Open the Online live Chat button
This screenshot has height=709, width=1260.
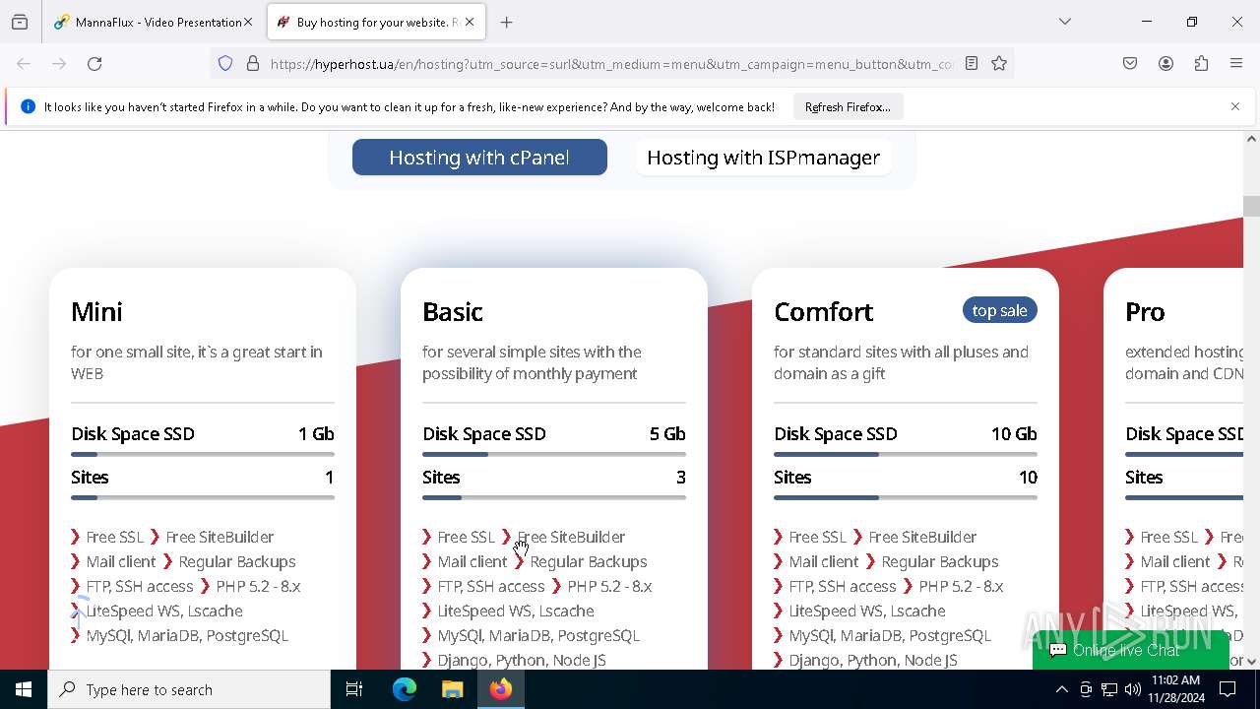pos(1131,650)
